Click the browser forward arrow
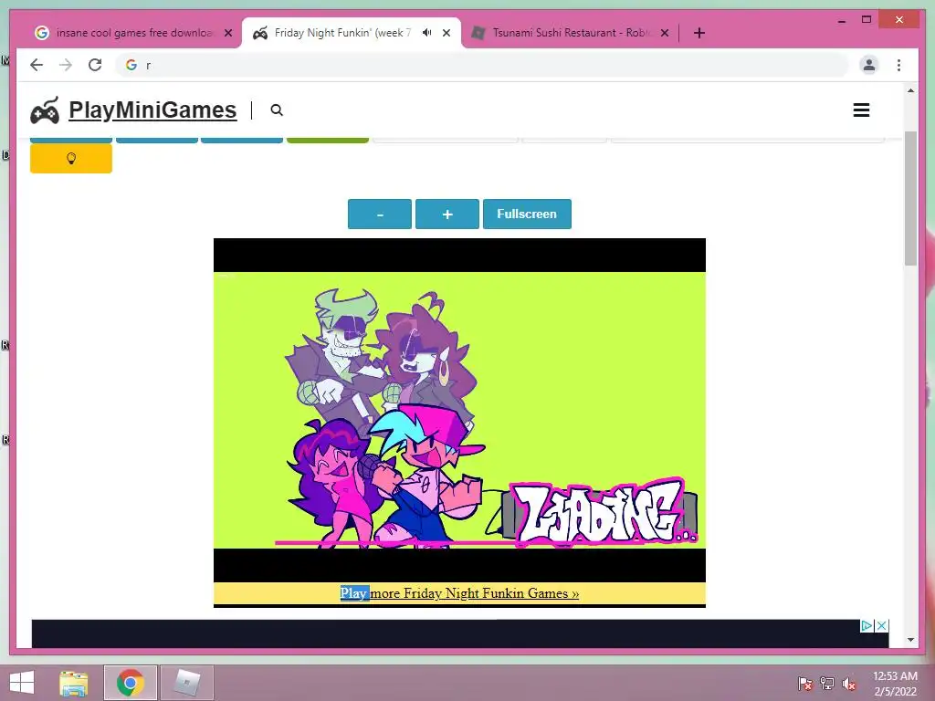Image resolution: width=935 pixels, height=701 pixels. point(66,65)
